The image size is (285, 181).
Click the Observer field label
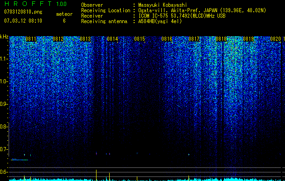92,5
